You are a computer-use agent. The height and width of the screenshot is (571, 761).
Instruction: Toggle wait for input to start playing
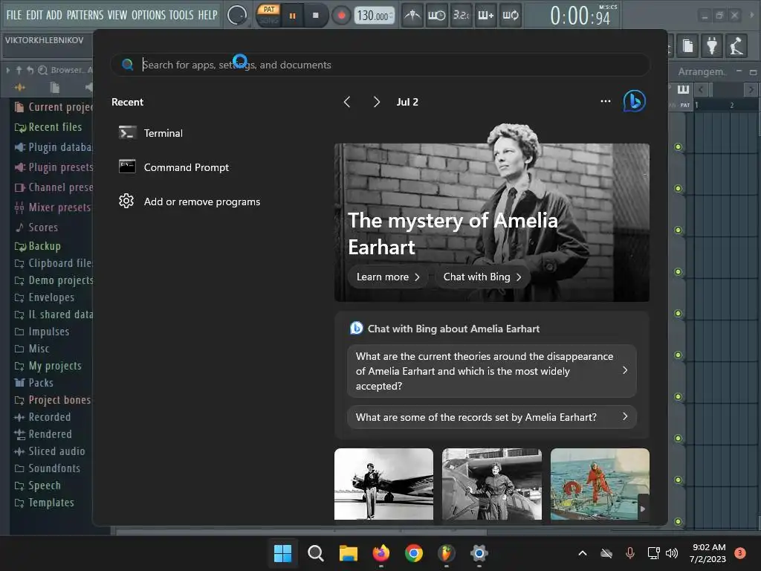coord(436,16)
